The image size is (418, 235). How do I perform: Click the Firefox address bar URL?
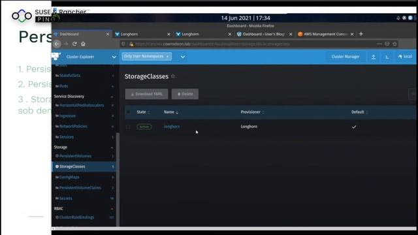212,44
